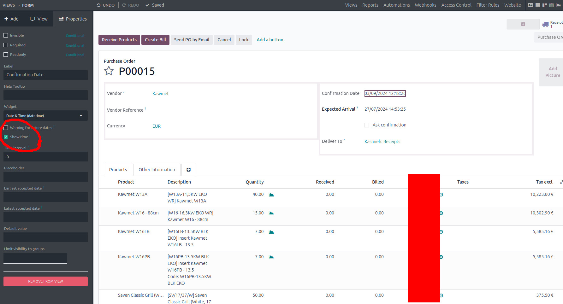This screenshot has height=304, width=563.
Task: Open the Widget dropdown menu
Action: (45, 116)
